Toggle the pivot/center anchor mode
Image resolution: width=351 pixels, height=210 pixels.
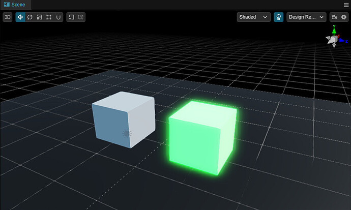(71, 17)
